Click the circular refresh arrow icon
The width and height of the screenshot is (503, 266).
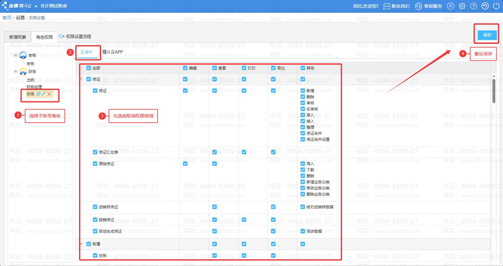tap(485, 6)
